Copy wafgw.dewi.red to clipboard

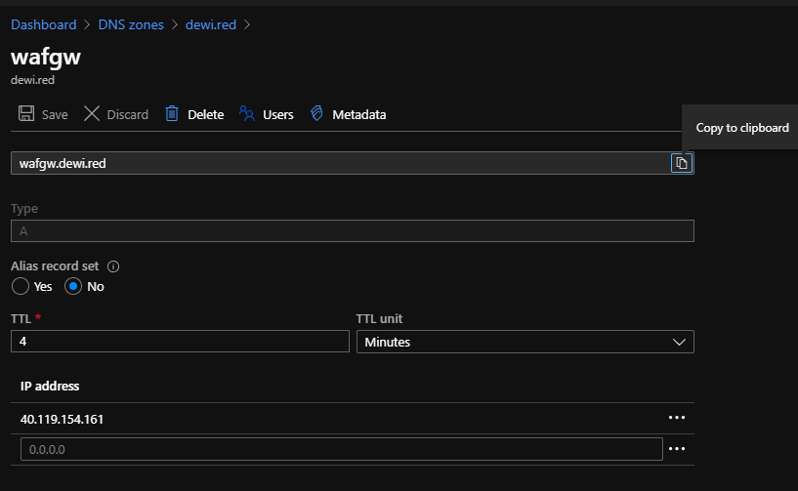(x=682, y=163)
